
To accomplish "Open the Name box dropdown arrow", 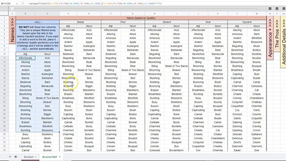I will [x=17, y=4].
